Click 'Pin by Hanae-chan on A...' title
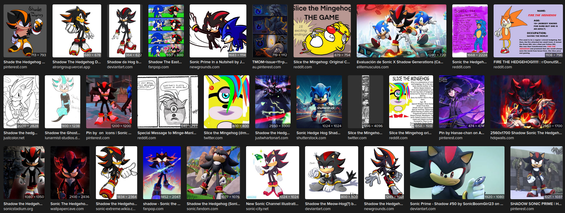 click(x=461, y=133)
